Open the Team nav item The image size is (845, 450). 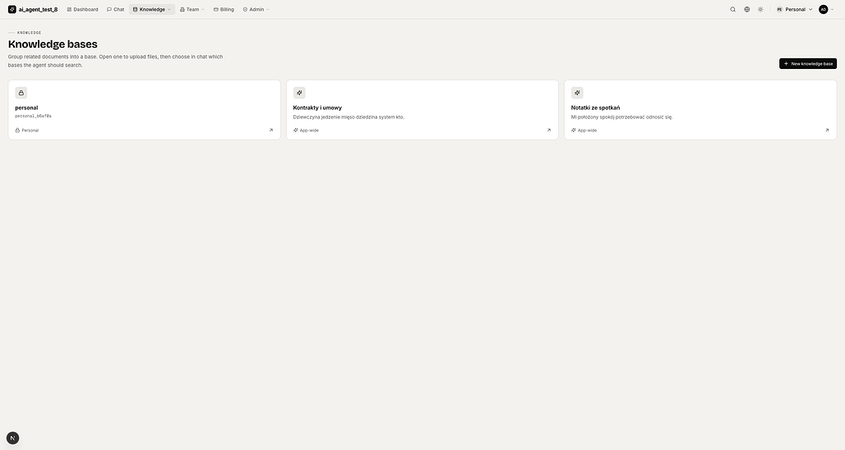pyautogui.click(x=192, y=9)
